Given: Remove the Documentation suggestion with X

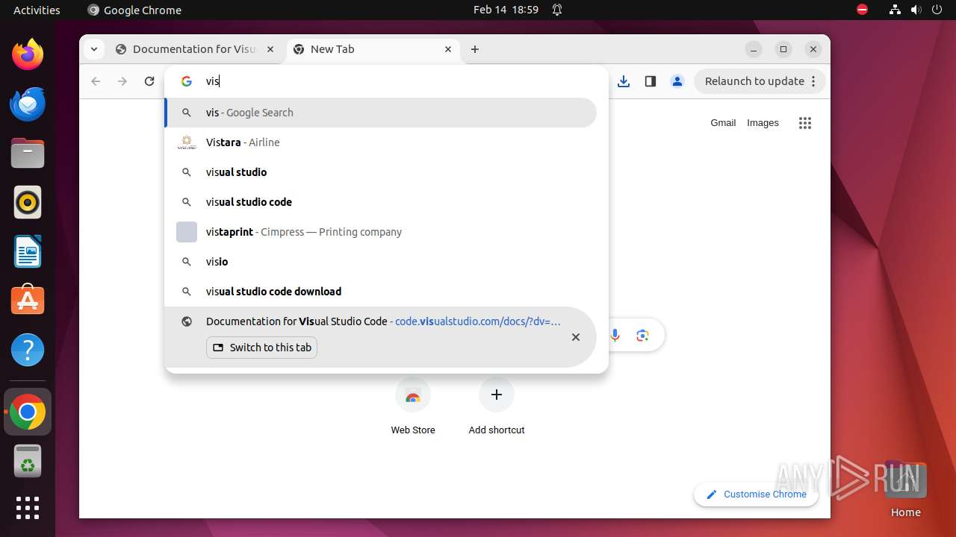Looking at the screenshot, I should pos(576,337).
